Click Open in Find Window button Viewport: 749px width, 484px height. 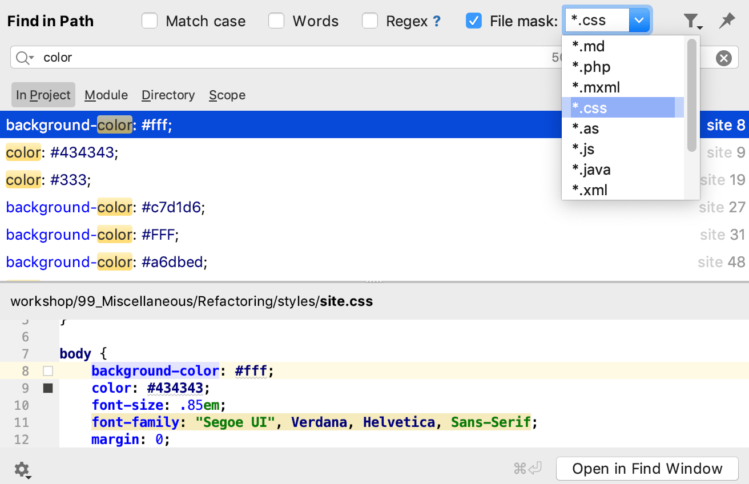click(x=647, y=469)
